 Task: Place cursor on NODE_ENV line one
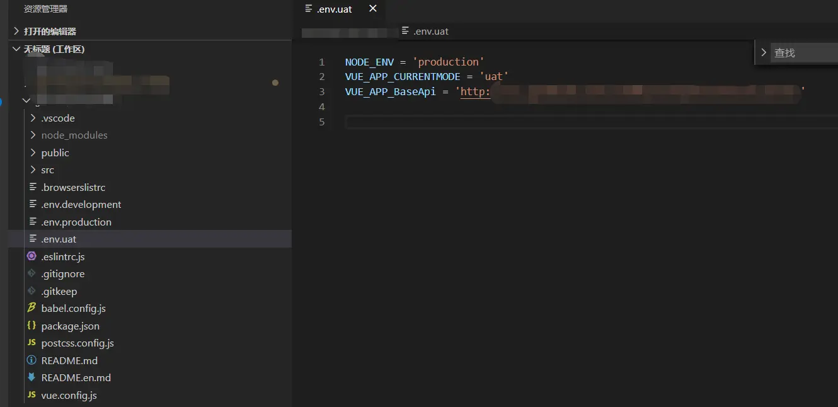coord(369,62)
